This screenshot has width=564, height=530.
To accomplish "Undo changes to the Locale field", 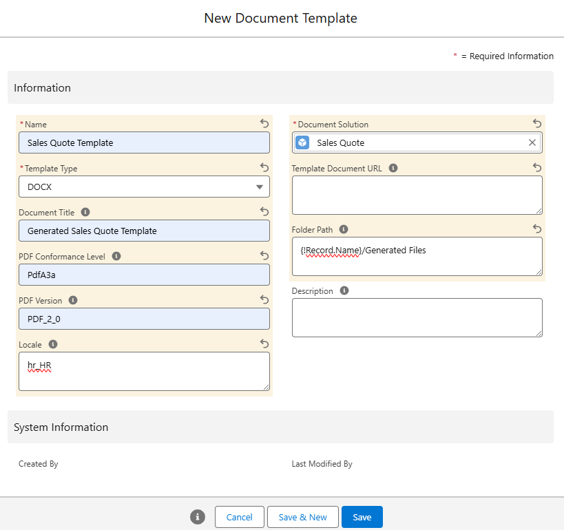I will coord(264,343).
